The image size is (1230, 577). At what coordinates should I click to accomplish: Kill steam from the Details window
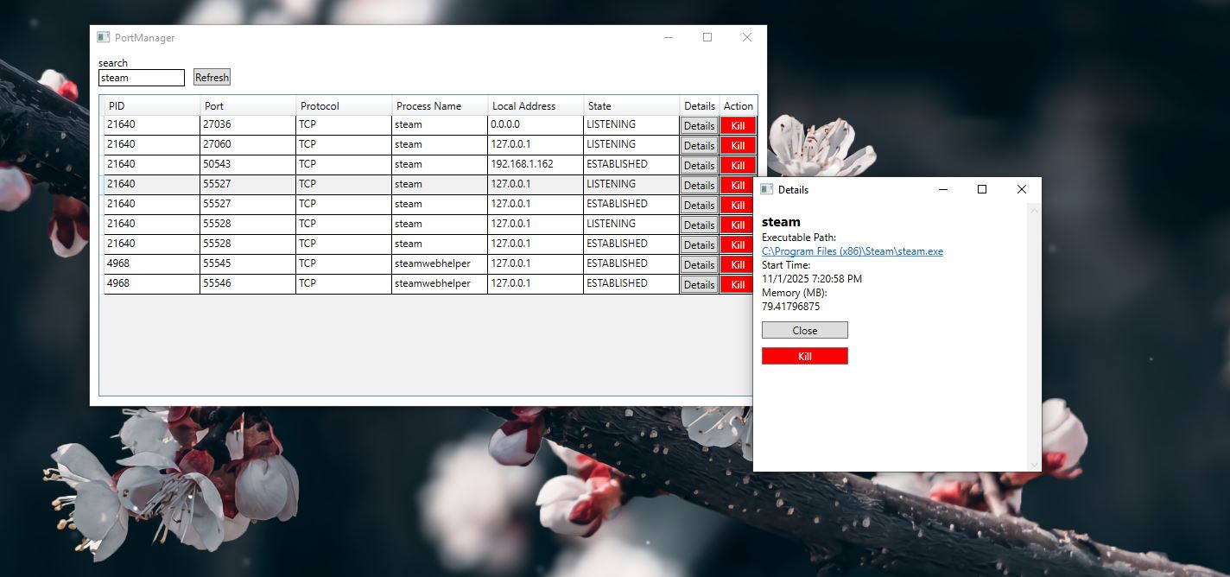click(805, 356)
